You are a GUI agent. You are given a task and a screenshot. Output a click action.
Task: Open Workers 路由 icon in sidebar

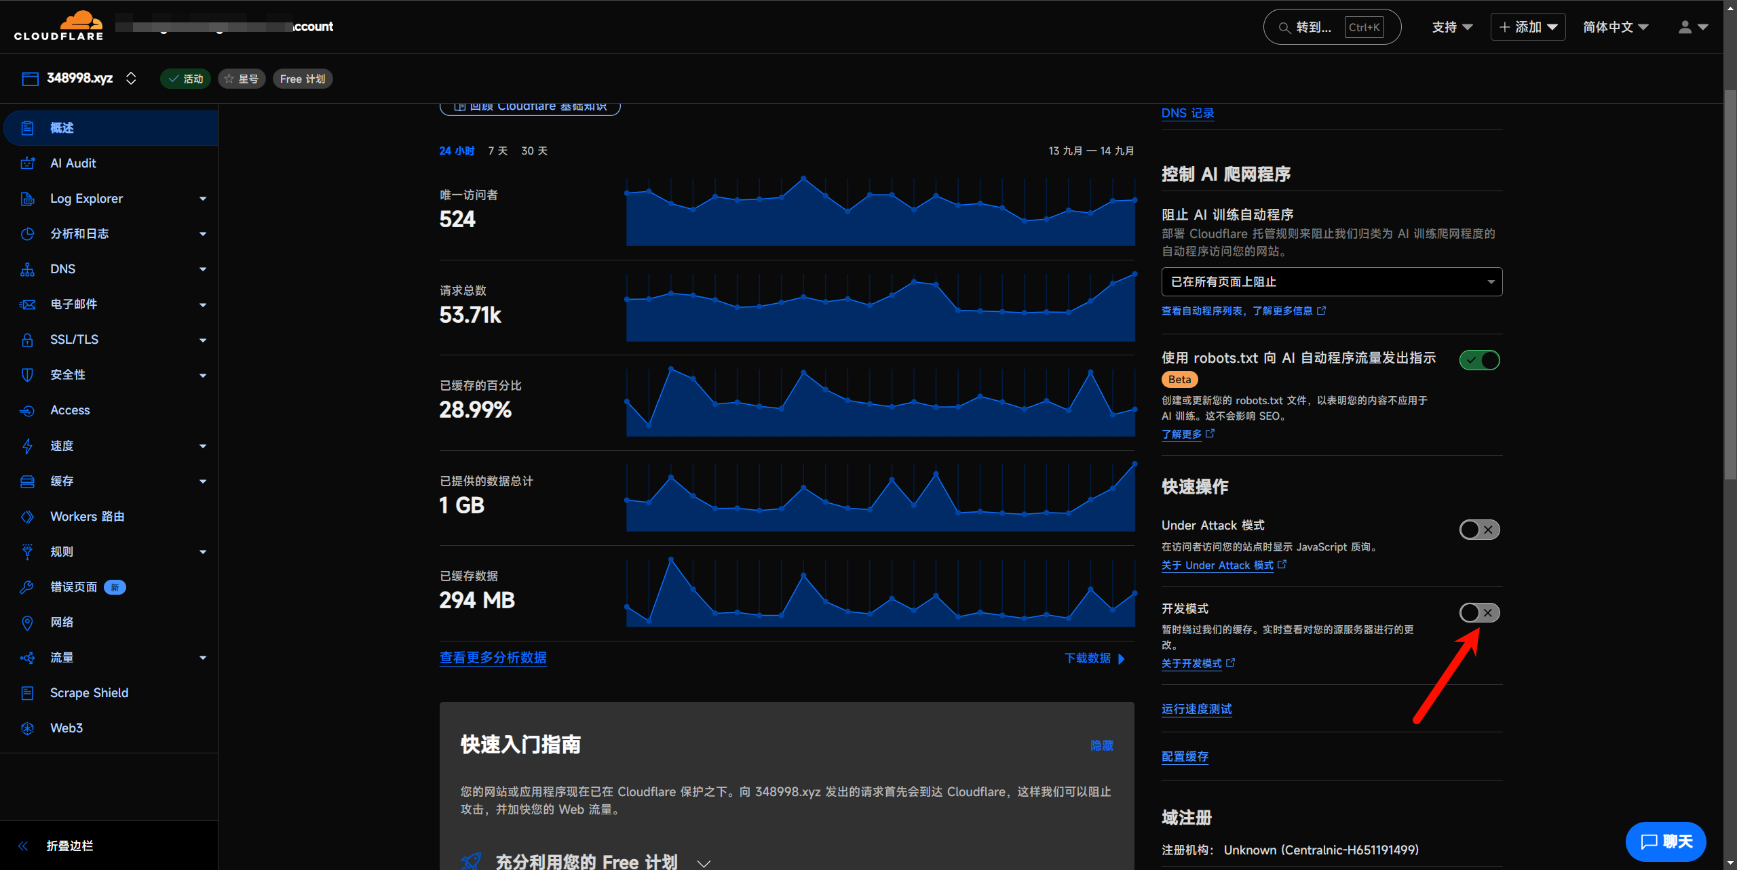(x=27, y=517)
